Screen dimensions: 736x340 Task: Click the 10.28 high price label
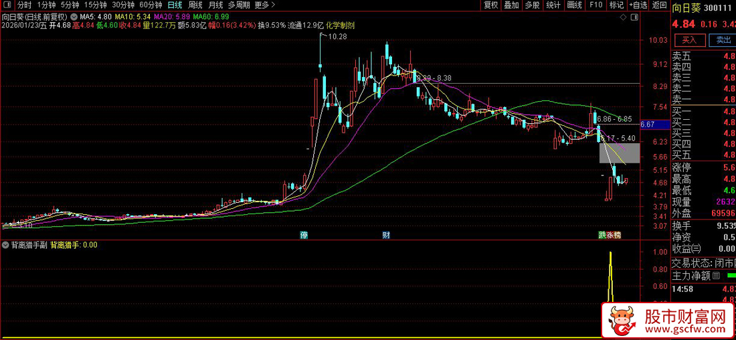(337, 37)
